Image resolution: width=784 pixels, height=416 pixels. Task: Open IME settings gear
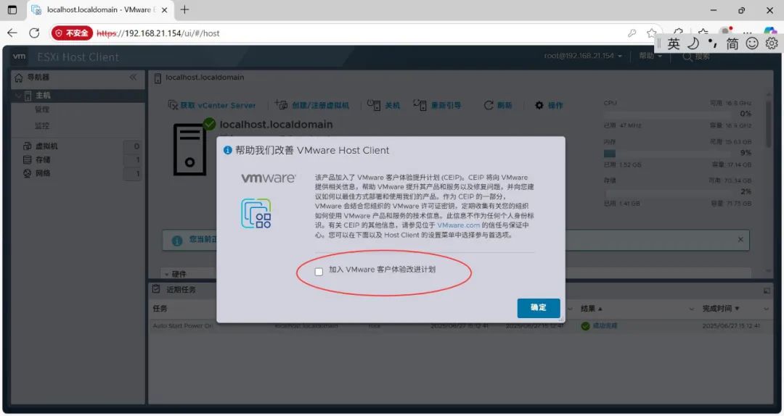point(772,43)
